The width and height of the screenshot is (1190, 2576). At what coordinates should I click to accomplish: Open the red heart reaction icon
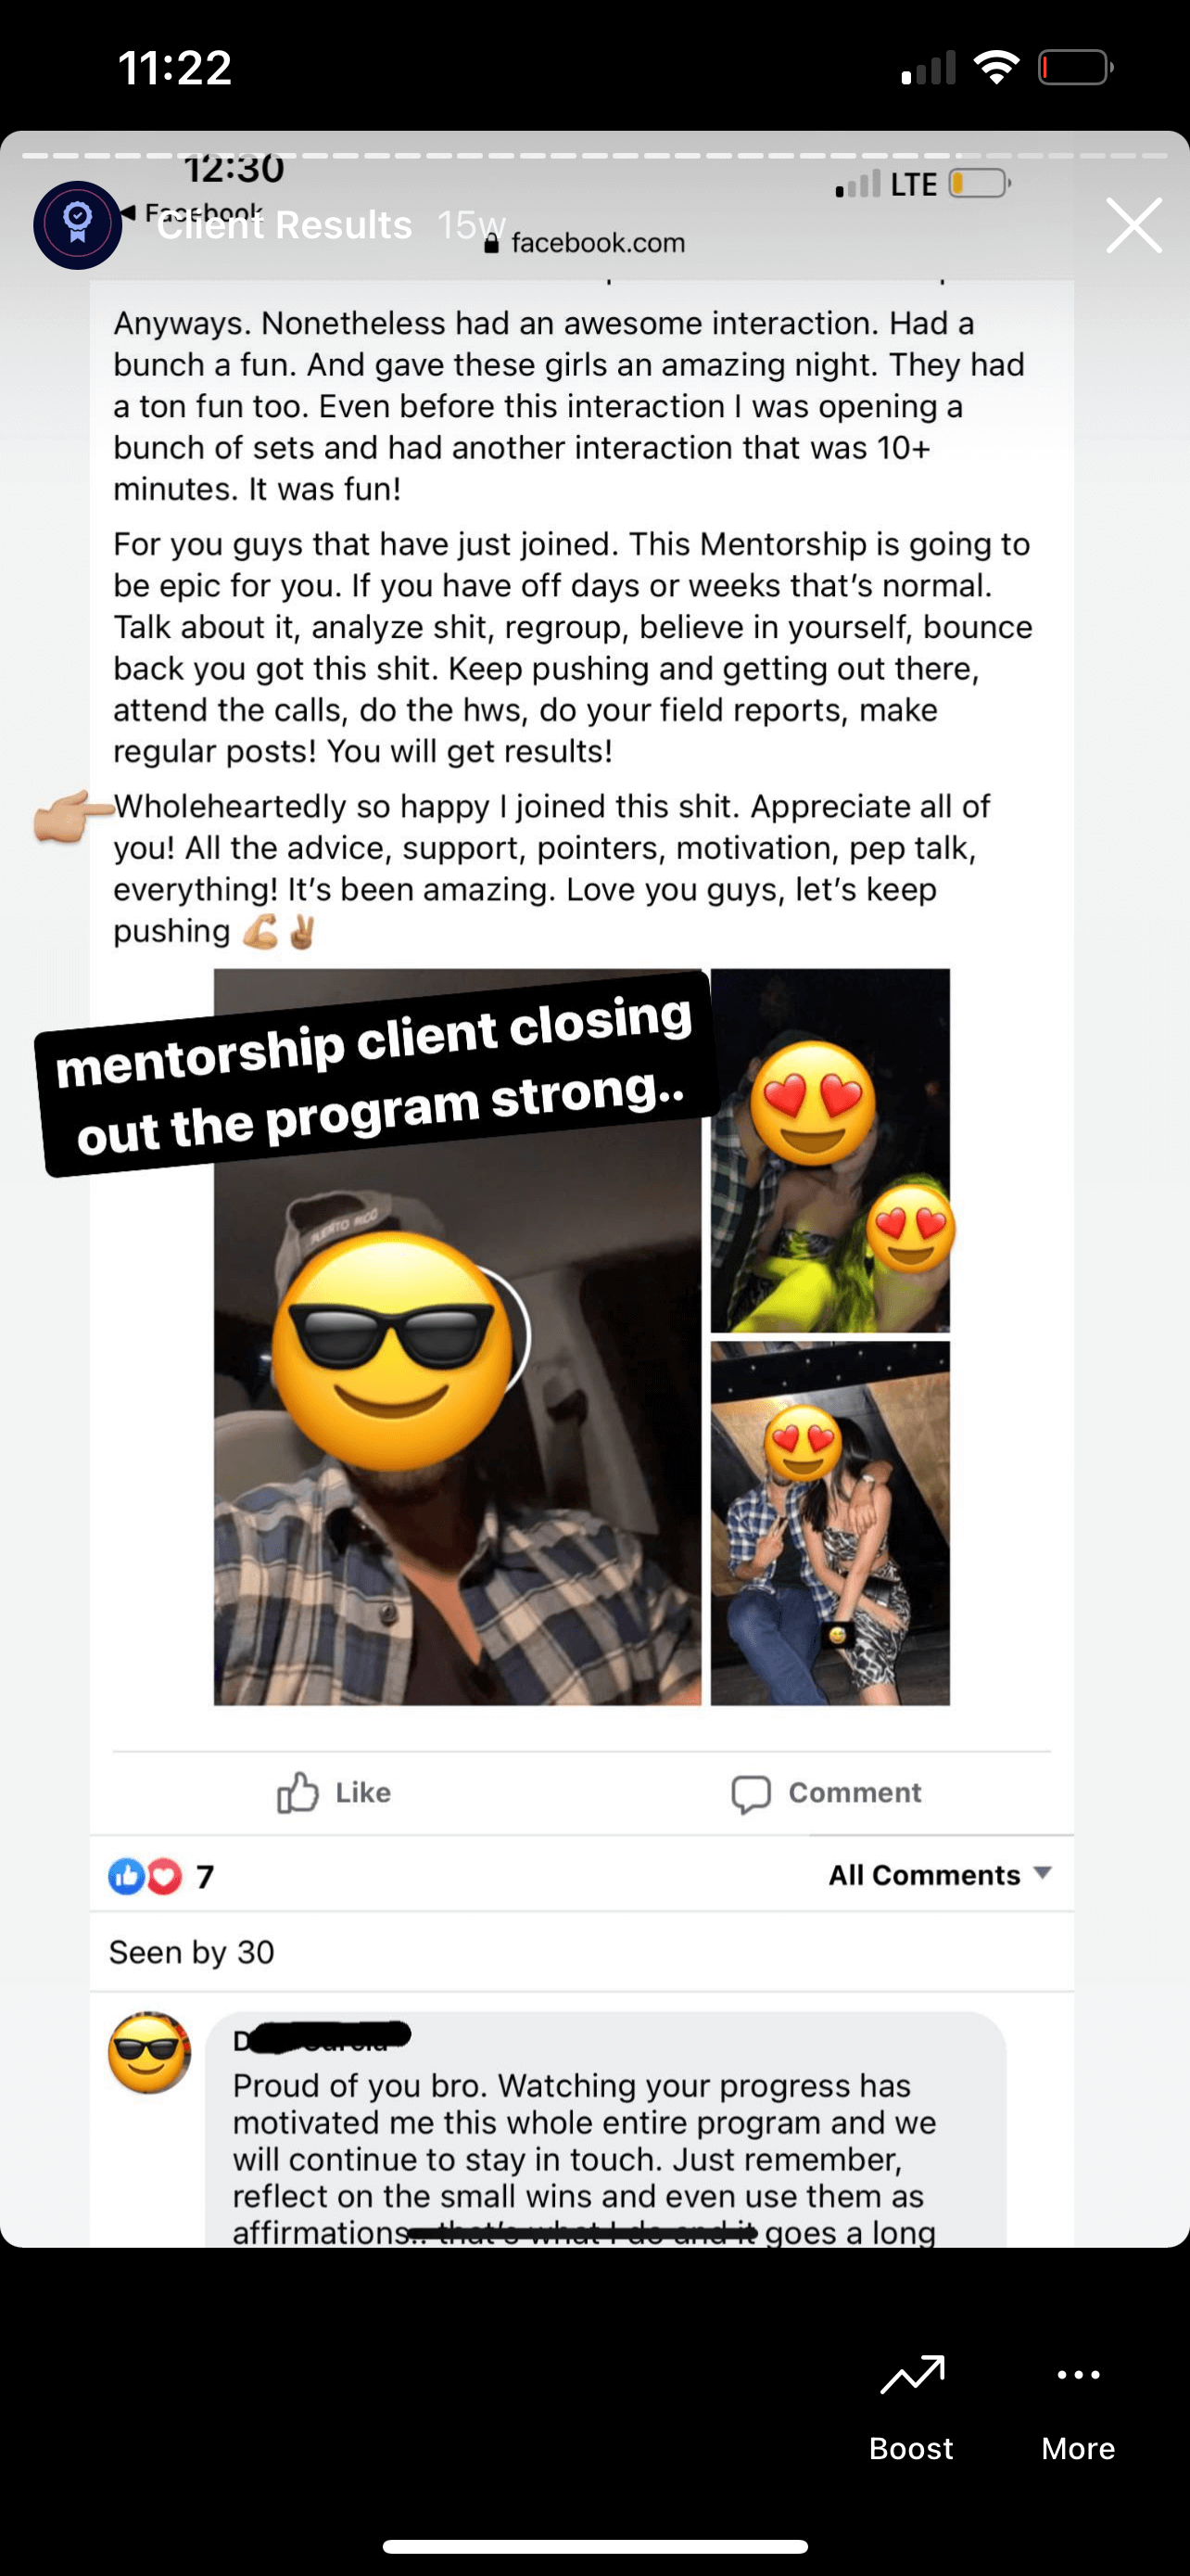coord(165,1876)
